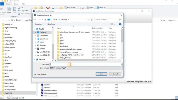Open the Share tab in File Explorer
Screen dimensions: 178x100
point(16,4)
